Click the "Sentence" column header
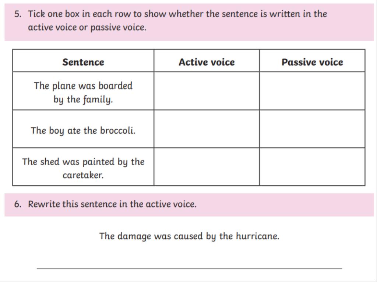Screen dimensions: 377x282 tap(83, 62)
